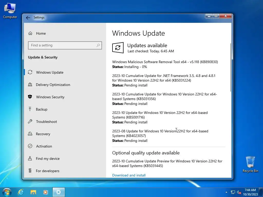Click the Troubleshoot wrench icon
The width and height of the screenshot is (263, 197).
(30, 121)
